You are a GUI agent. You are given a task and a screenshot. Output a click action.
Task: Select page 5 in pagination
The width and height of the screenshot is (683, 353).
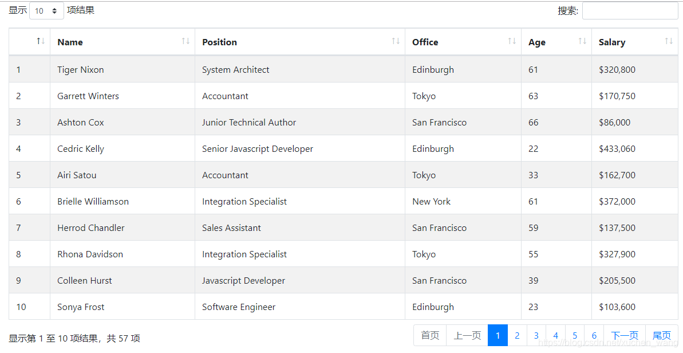click(x=575, y=335)
